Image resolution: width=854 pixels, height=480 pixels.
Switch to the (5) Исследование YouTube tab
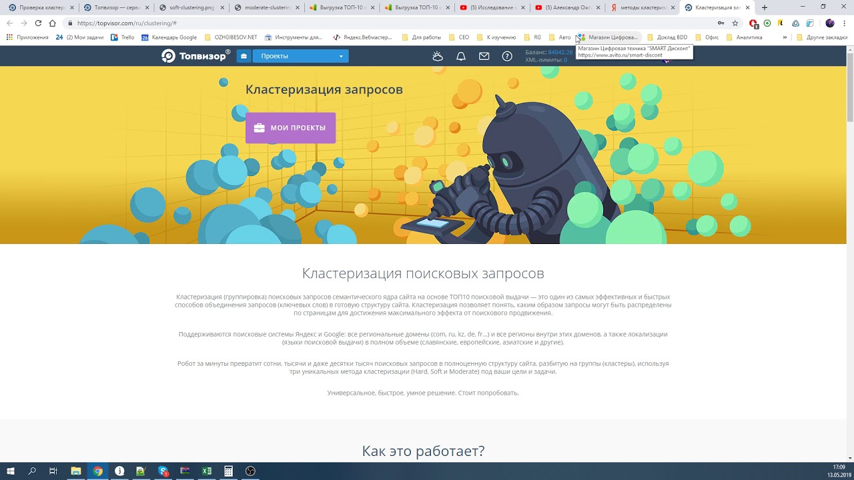click(x=492, y=7)
